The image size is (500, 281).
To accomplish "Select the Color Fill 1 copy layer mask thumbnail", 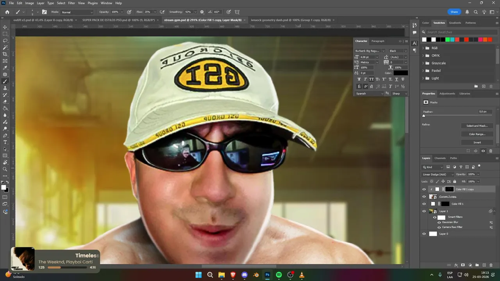I will pyautogui.click(x=449, y=189).
